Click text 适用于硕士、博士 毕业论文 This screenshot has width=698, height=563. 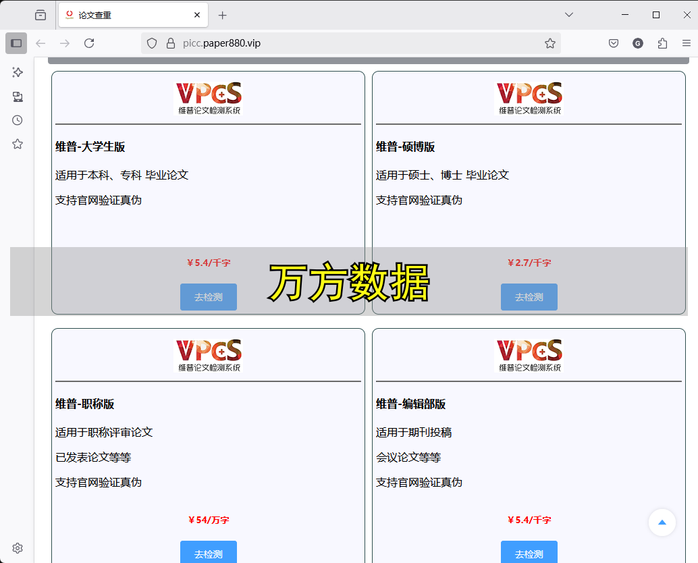click(442, 176)
